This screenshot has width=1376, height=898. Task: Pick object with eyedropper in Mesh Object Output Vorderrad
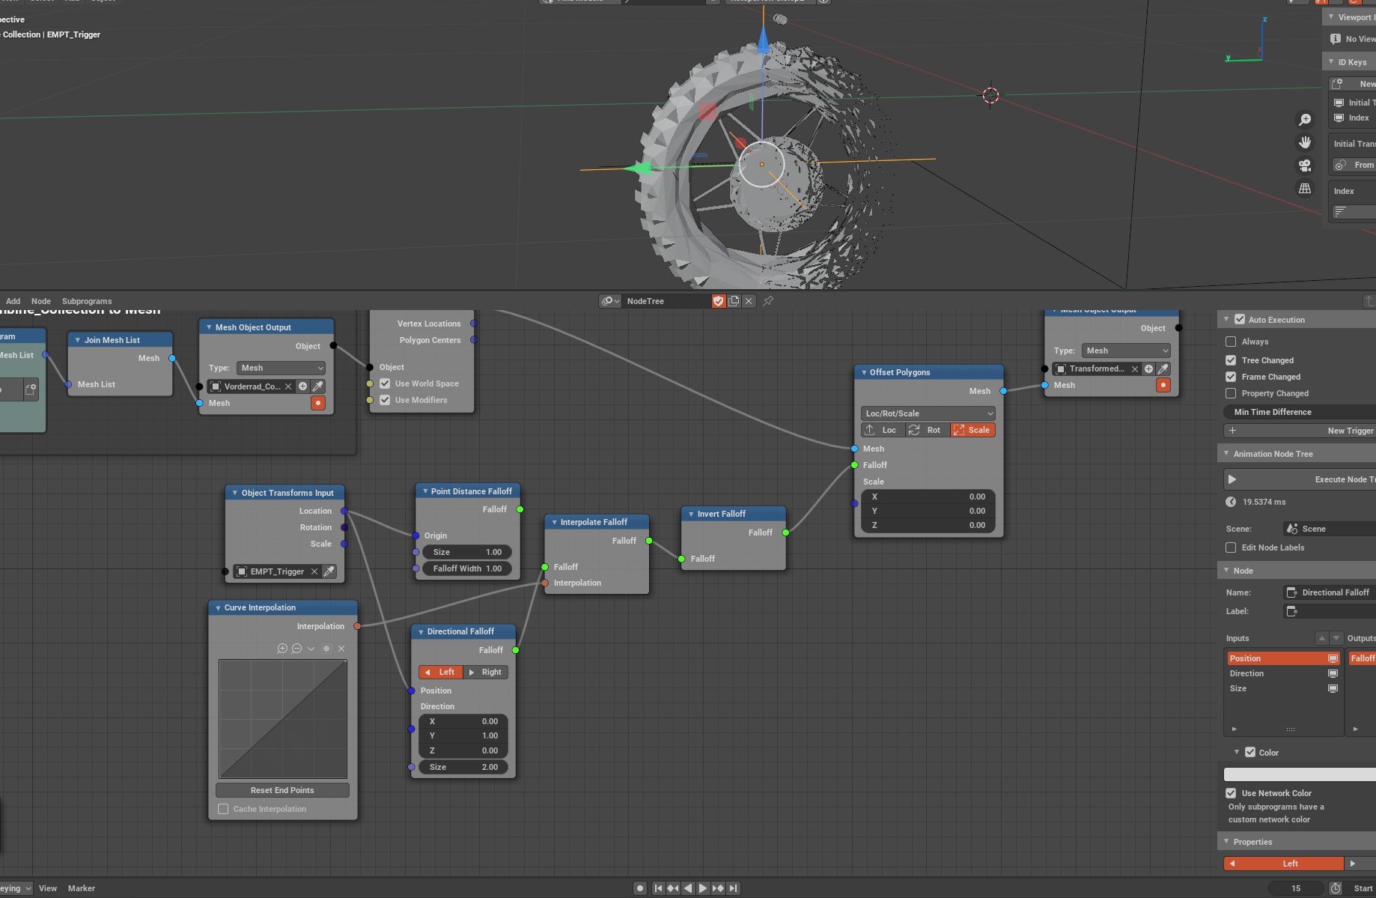(318, 386)
